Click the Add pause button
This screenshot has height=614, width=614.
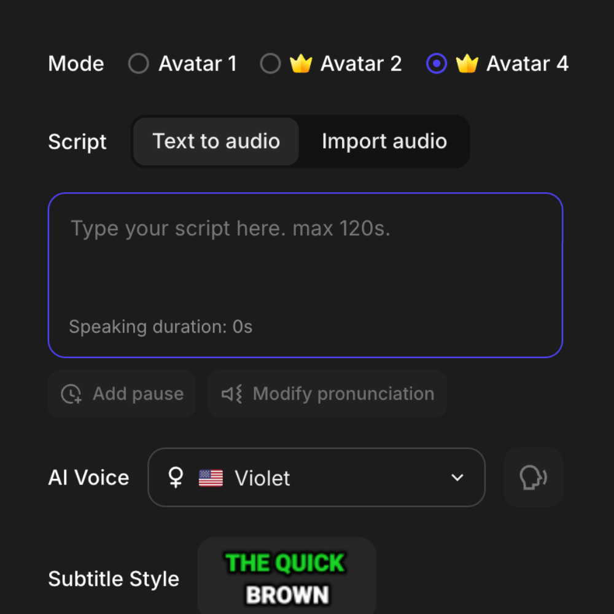pyautogui.click(x=122, y=394)
